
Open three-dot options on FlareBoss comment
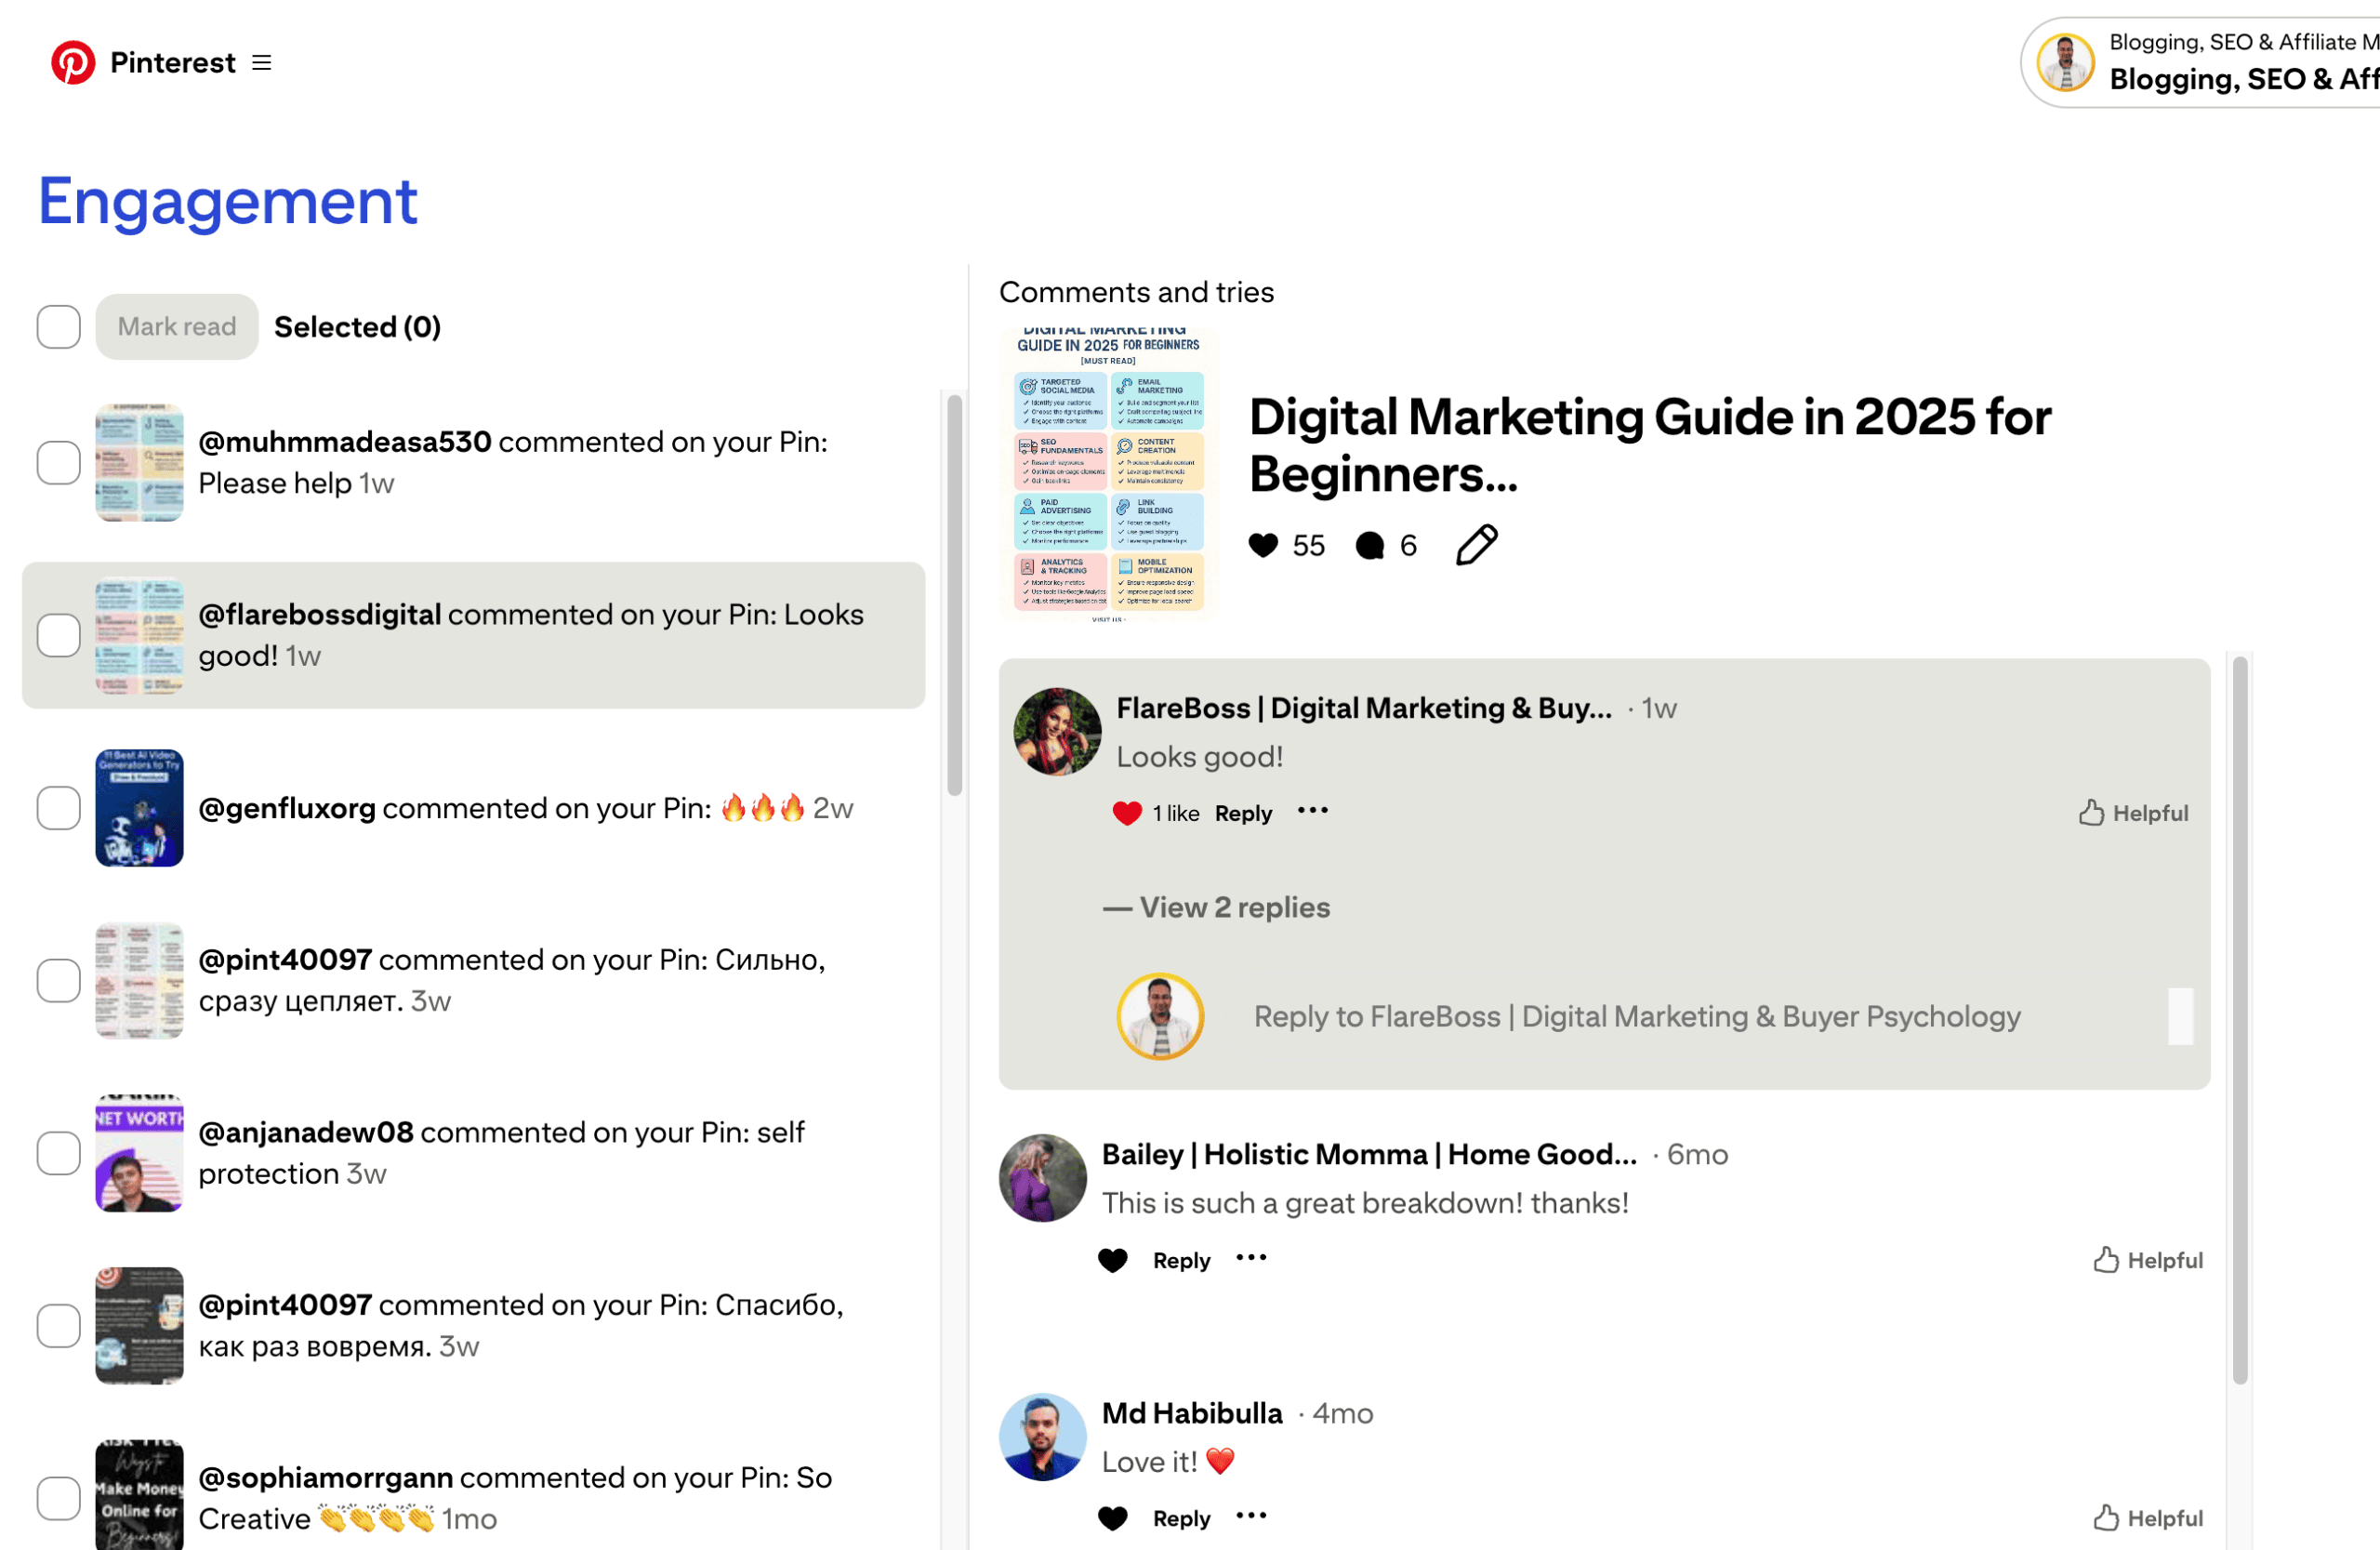coord(1312,811)
